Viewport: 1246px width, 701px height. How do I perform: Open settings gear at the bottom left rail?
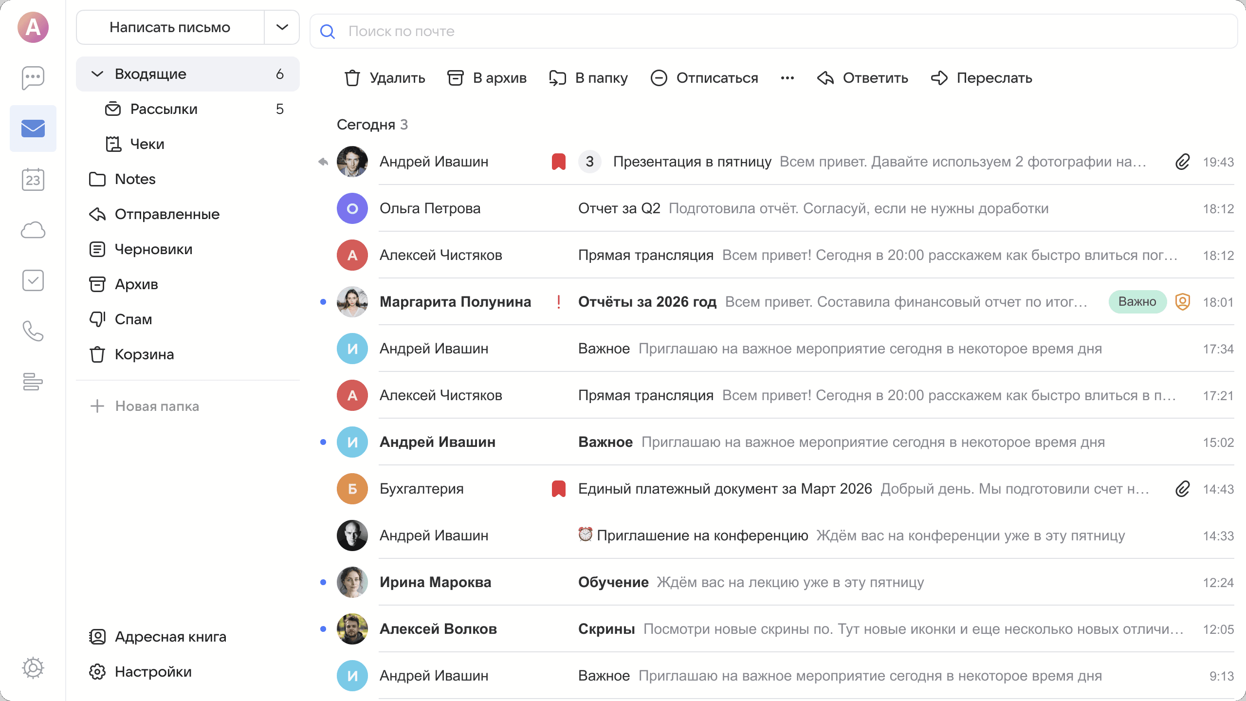coord(33,668)
